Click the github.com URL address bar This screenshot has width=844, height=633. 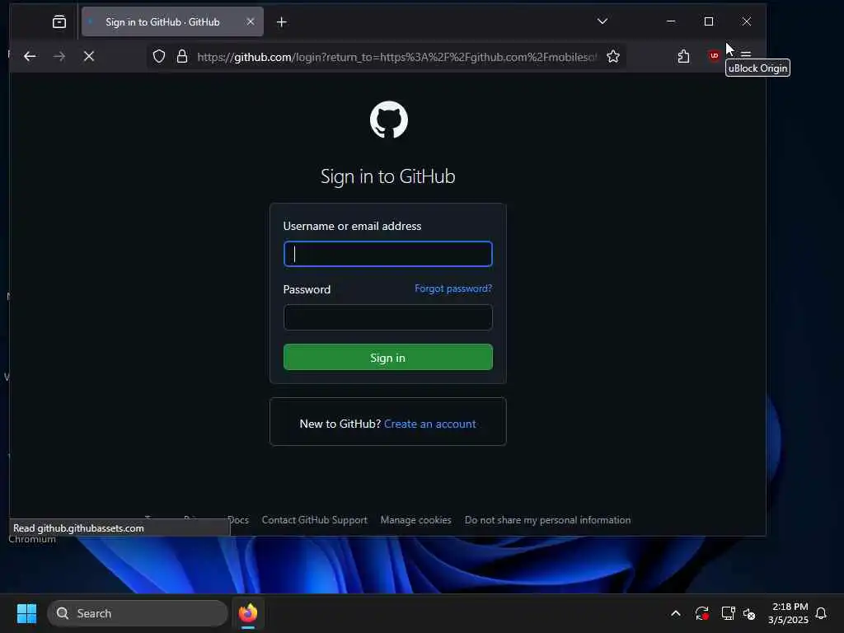(396, 57)
